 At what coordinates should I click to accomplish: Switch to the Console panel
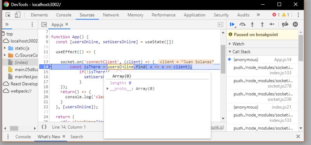click(64, 15)
